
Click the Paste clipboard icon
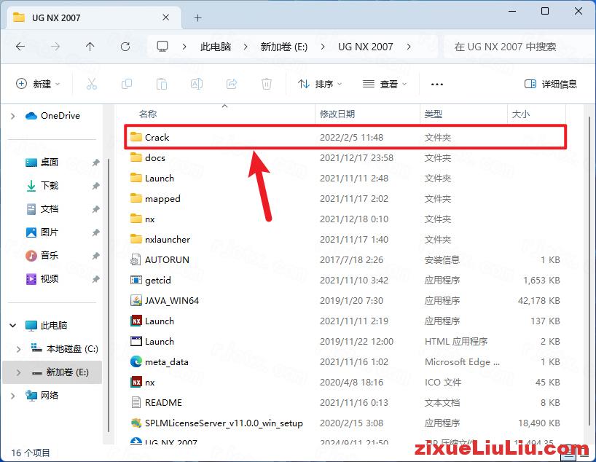(162, 84)
